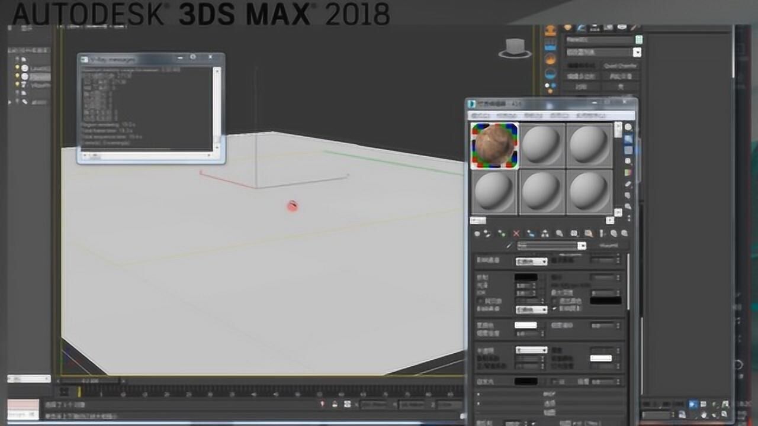The image size is (758, 426).
Task: Click Video Color Check icon
Action: [x=628, y=172]
